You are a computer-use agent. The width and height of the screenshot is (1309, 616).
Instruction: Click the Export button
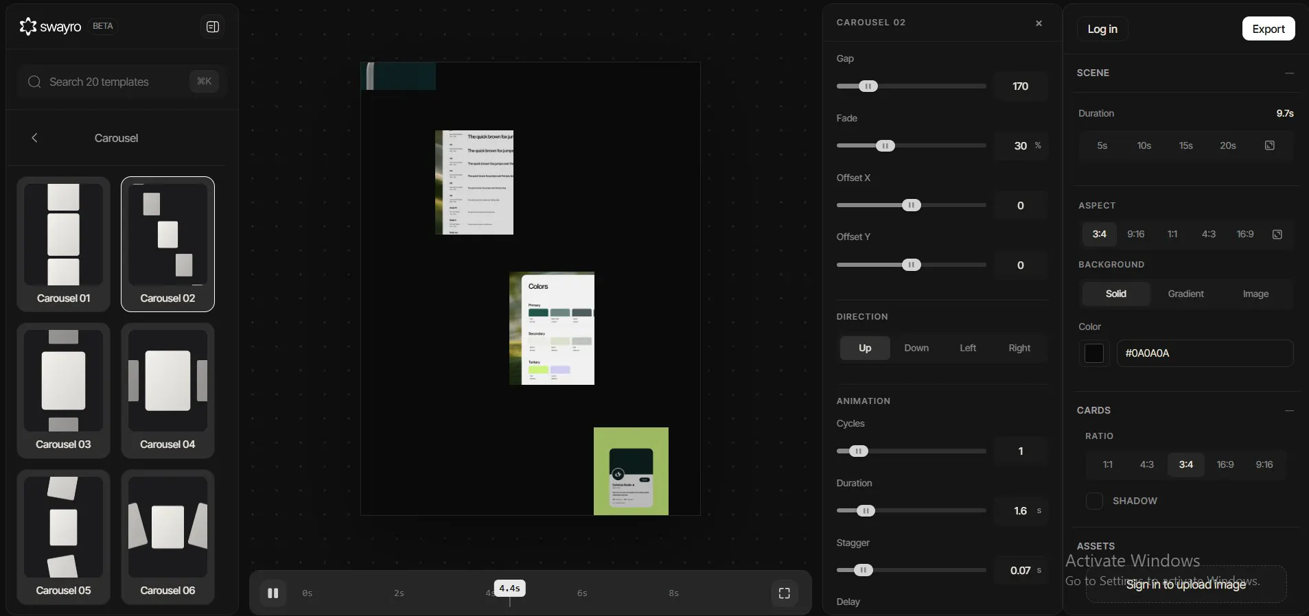(x=1269, y=29)
